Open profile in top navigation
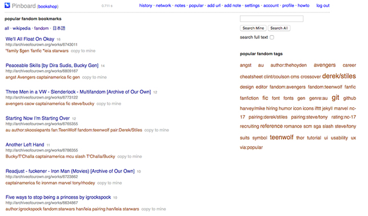 tap(288, 5)
